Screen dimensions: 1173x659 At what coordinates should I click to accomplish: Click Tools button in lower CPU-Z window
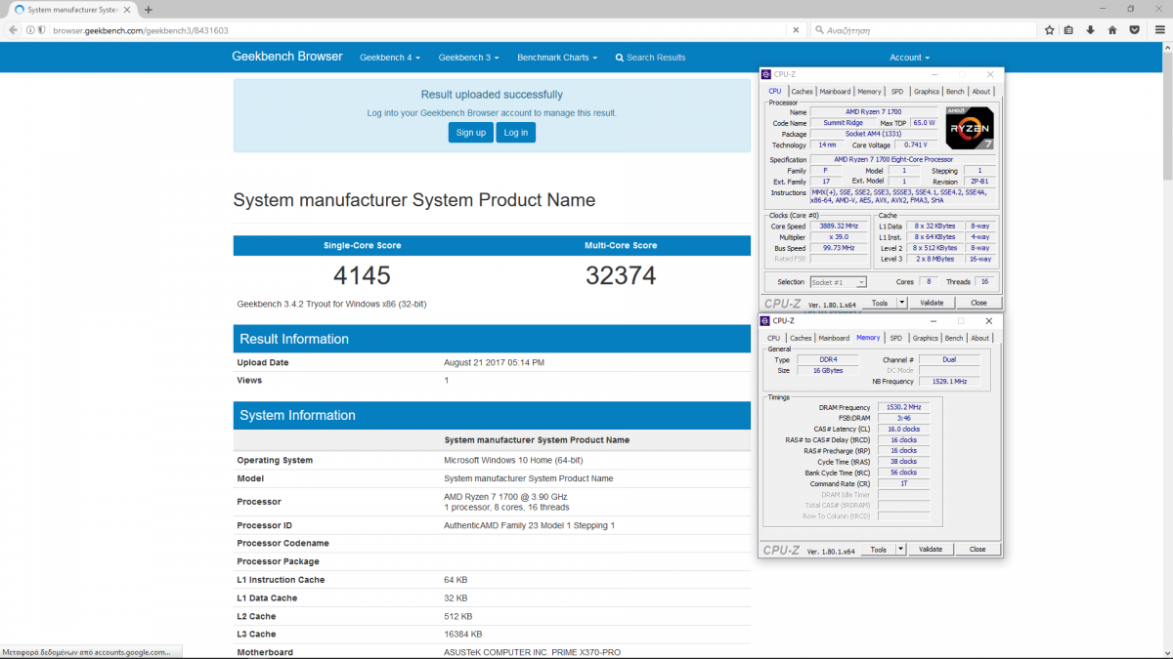coord(880,550)
